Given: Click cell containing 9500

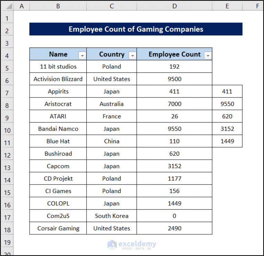Looking at the screenshot, I should coord(175,79).
